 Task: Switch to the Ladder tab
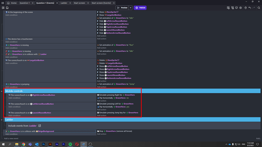click(x=64, y=3)
